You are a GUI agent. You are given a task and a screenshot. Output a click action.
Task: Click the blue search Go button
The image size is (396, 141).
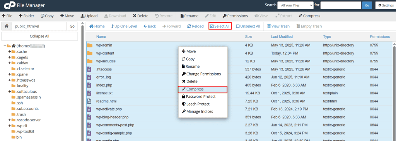tap(367, 5)
